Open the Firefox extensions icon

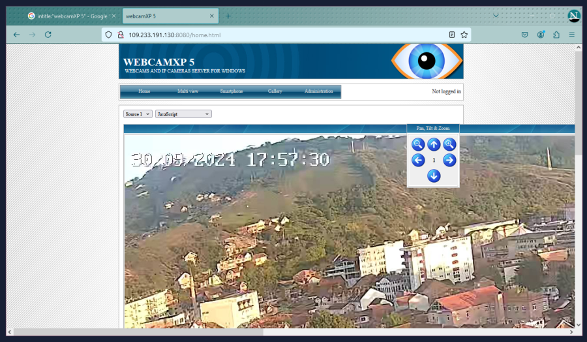pos(556,35)
